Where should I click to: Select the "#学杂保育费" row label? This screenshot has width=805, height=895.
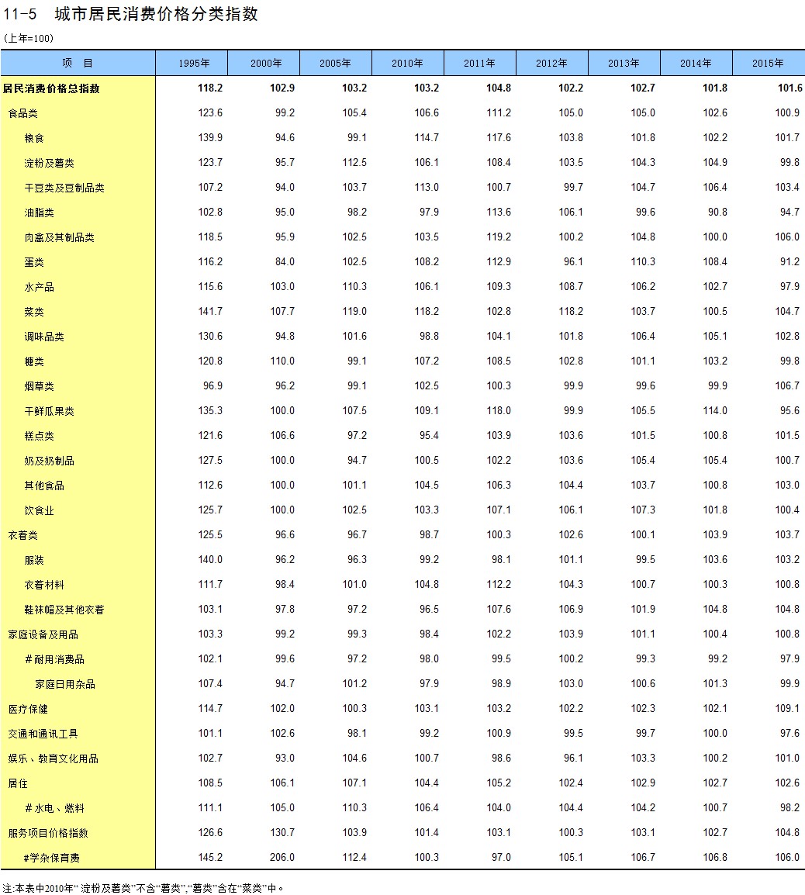pyautogui.click(x=52, y=858)
